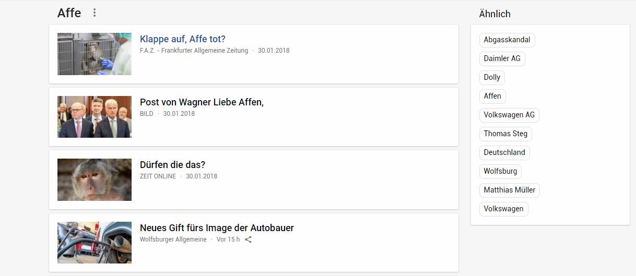
Task: Click the thumbnail of men in suits
Action: point(95,117)
